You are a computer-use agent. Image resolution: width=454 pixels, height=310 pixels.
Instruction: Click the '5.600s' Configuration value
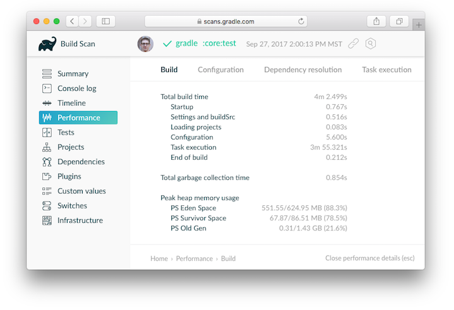pyautogui.click(x=337, y=137)
